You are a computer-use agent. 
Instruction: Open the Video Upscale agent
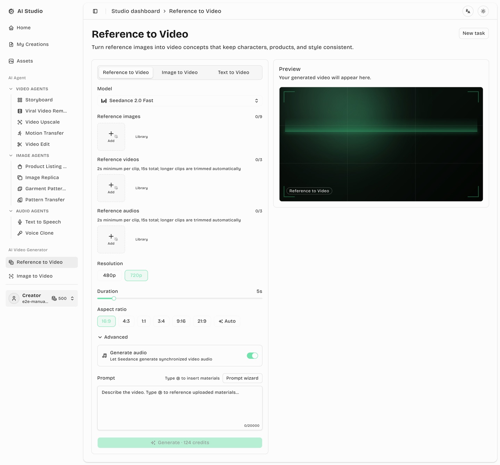pos(46,122)
